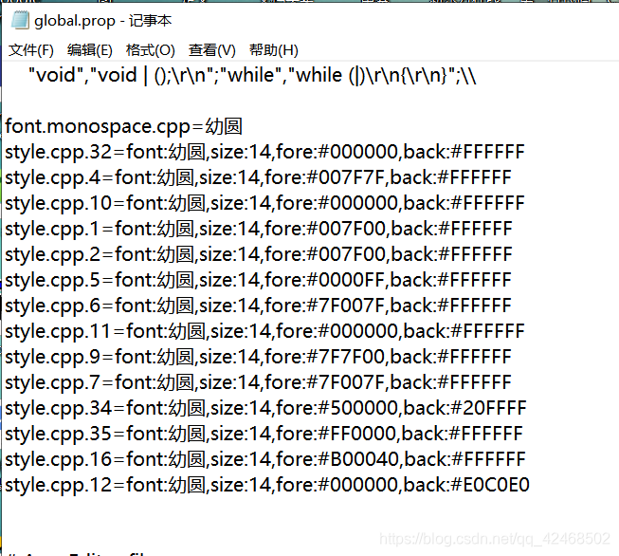The height and width of the screenshot is (556, 619).
Task: Click the global.prop window title text
Action: pyautogui.click(x=102, y=21)
